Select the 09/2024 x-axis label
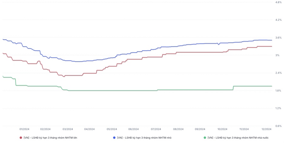Image resolution: width=284 pixels, height=143 pixels. tap(200, 129)
